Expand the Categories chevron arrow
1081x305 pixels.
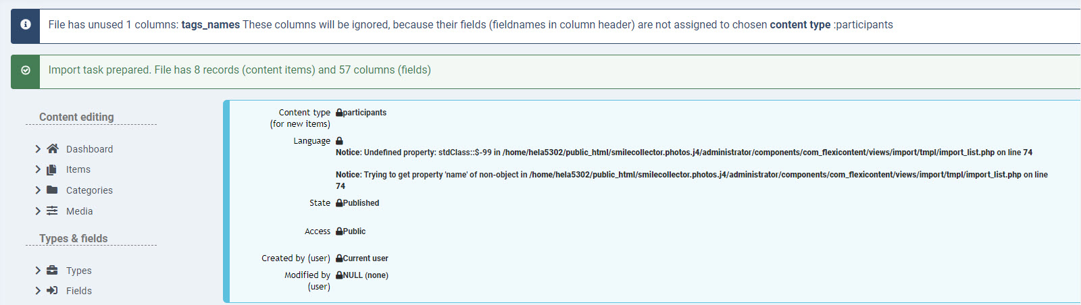[x=38, y=190]
